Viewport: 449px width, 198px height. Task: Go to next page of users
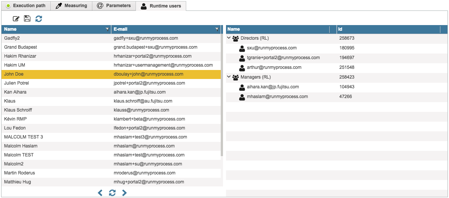click(x=124, y=193)
